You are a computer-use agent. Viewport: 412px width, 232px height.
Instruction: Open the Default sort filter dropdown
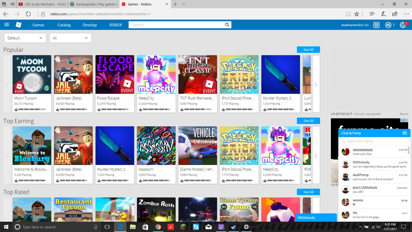[25, 38]
